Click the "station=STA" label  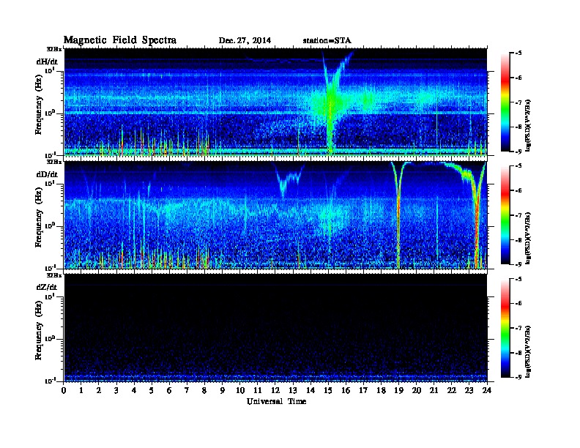(327, 40)
